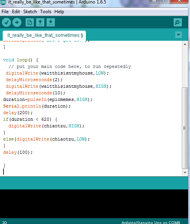Click 'digitalWrite(waitthisisntmyhouse,LOW);' line
This screenshot has width=190, height=224.
point(57,73)
